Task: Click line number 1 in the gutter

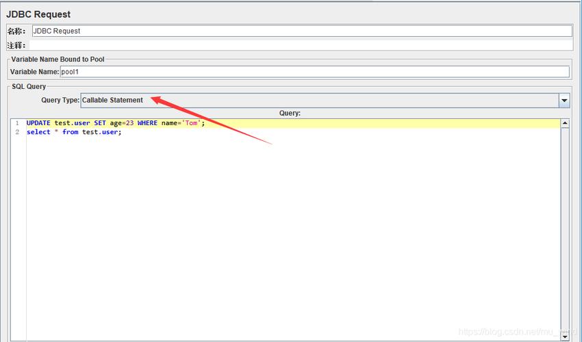Action: 17,123
